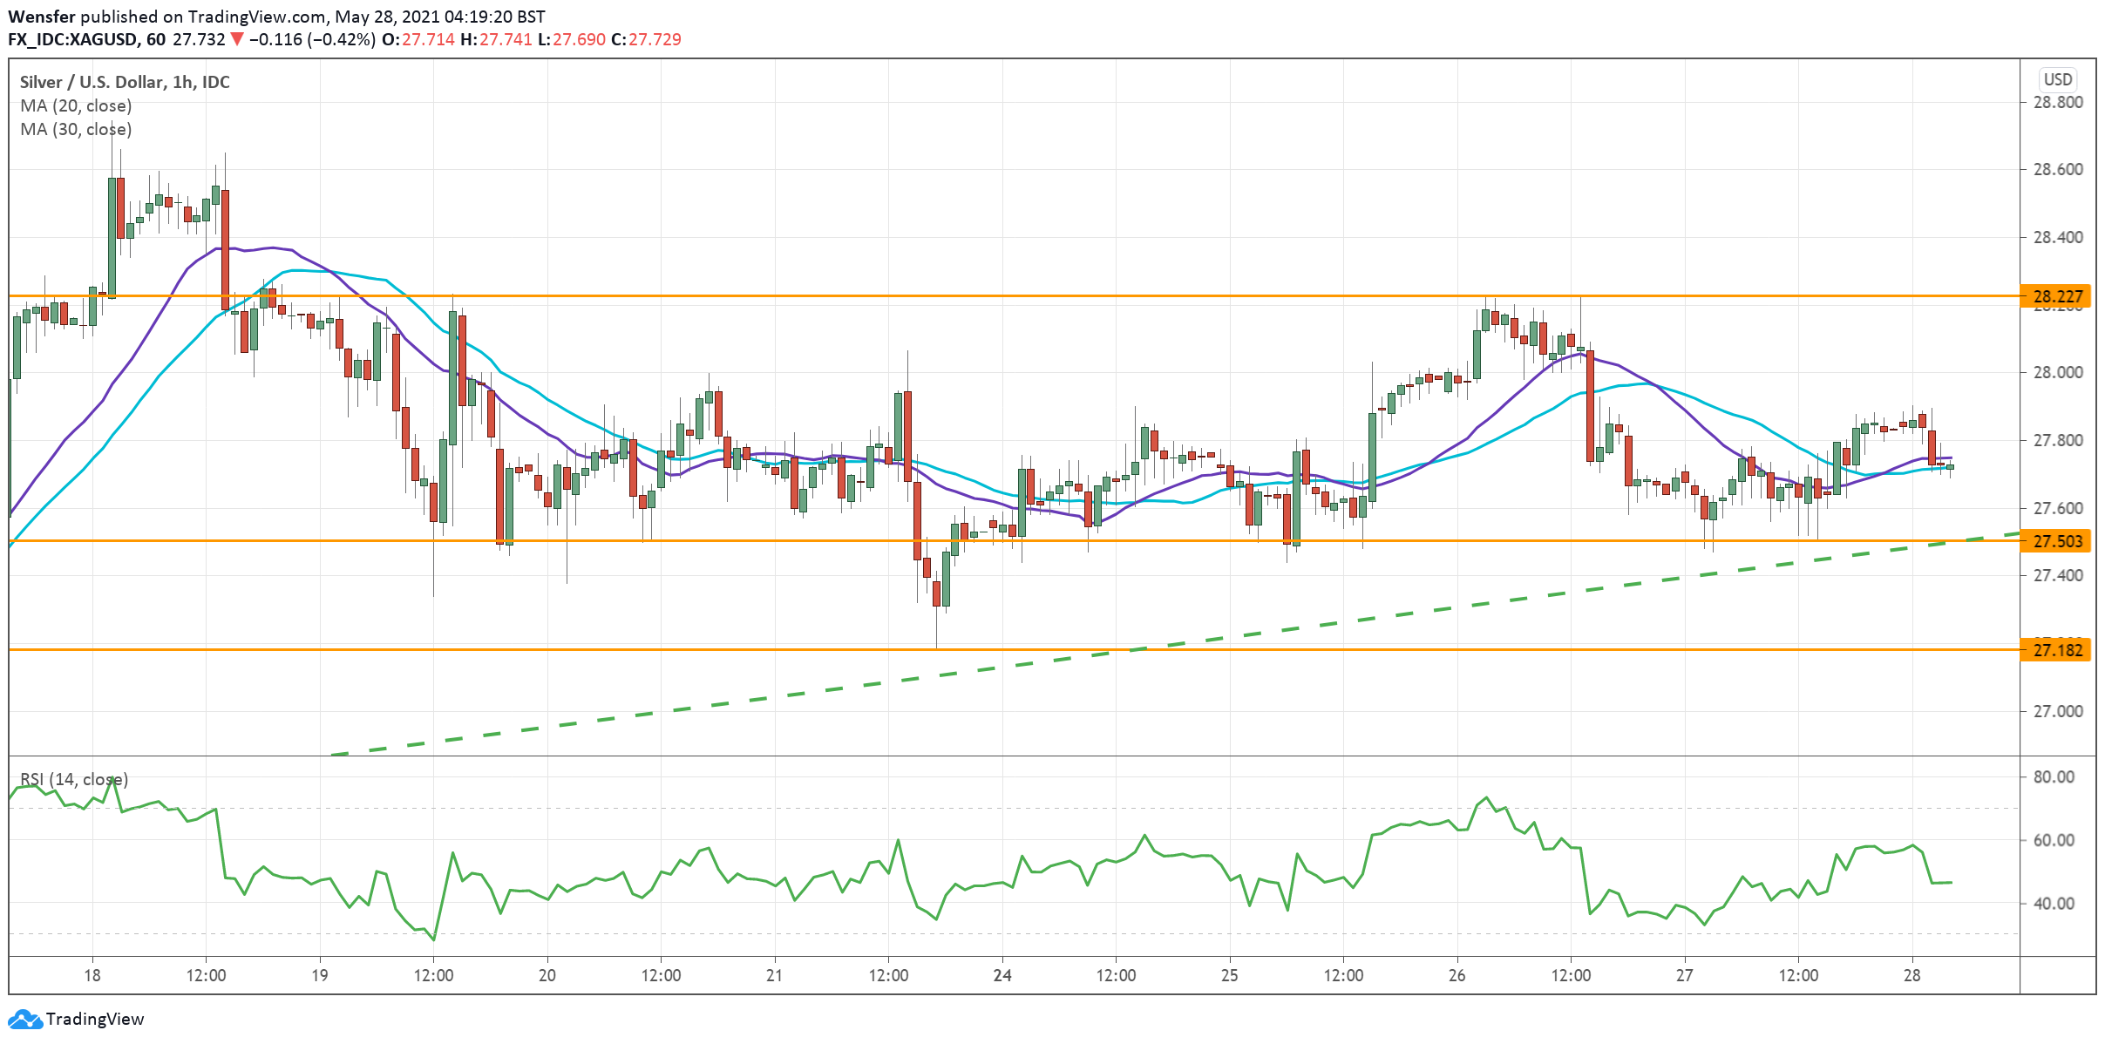Screen dimensions: 2105x1044
Task: Click the TradingView text link at bottom
Action: 94,1019
